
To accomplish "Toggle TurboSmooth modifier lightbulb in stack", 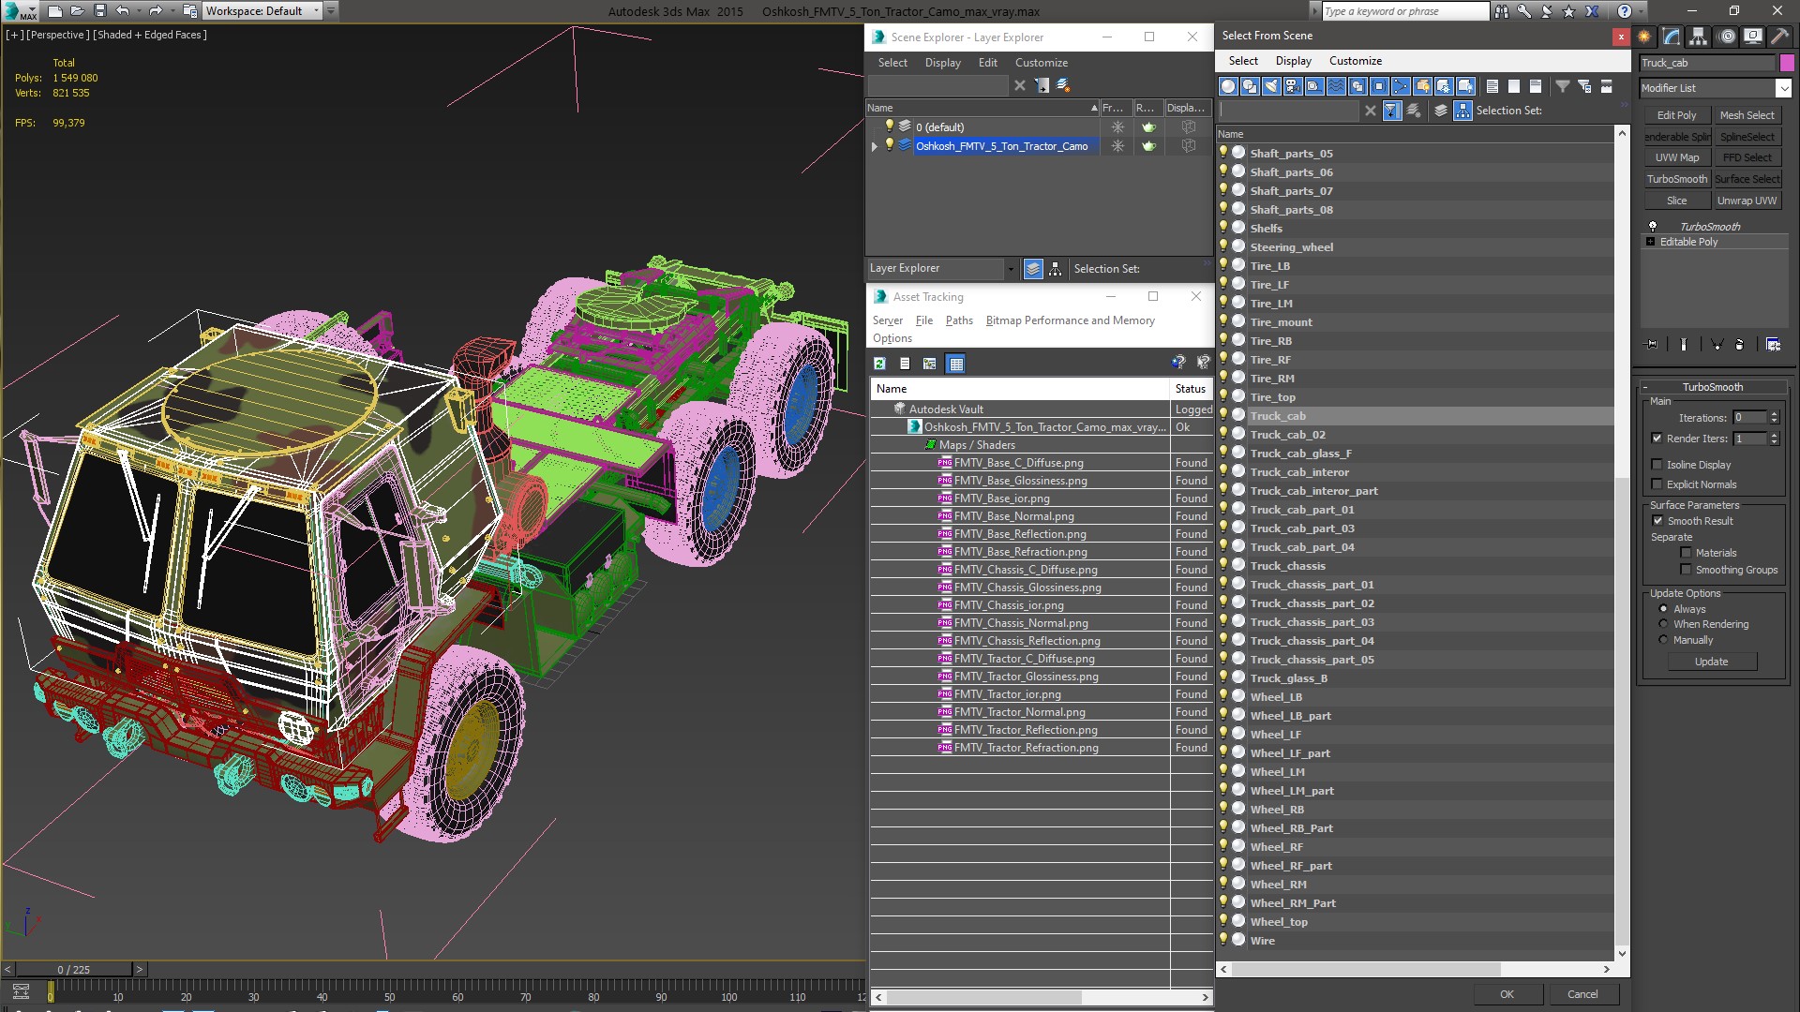I will [1653, 227].
